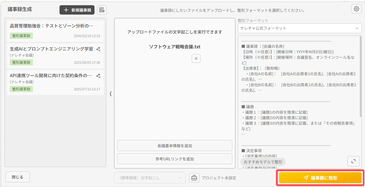The width and height of the screenshot is (365, 187).
Task: Click 会議基本情報を追加 button
Action: pos(175,146)
